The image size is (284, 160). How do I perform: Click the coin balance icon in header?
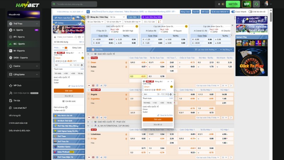click(x=223, y=4)
